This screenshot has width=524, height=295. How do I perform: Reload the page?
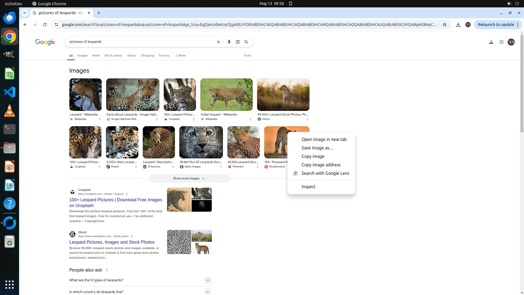[x=45, y=25]
